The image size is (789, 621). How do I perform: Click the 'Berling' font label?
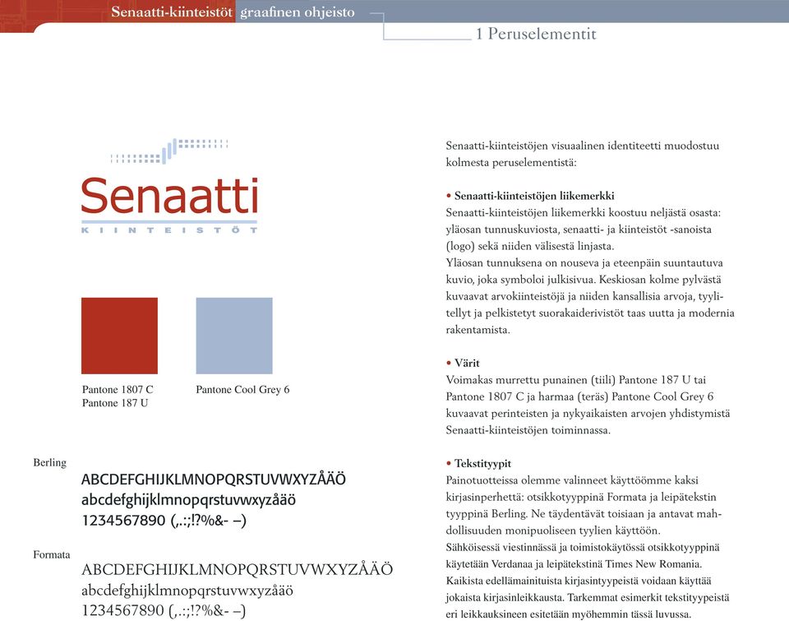[x=50, y=462]
